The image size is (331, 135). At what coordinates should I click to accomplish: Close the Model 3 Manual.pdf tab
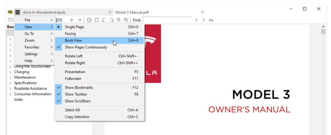click(203, 12)
